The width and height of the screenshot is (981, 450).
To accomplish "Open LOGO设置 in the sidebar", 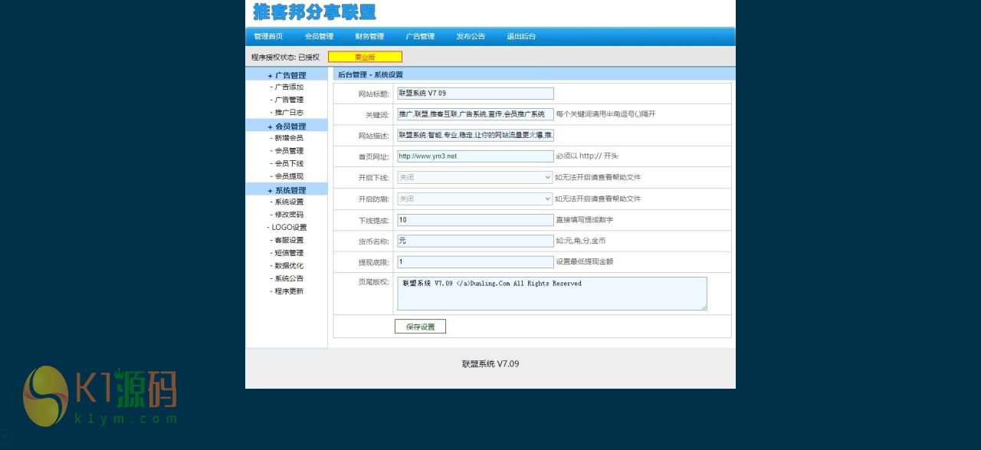I will (288, 228).
